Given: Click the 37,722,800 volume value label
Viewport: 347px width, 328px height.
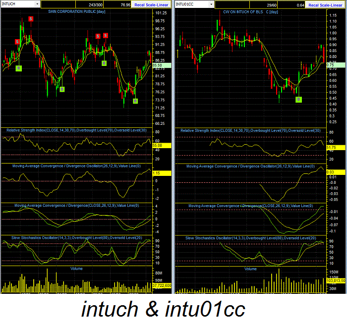Looking at the screenshot, I should click(162, 285).
